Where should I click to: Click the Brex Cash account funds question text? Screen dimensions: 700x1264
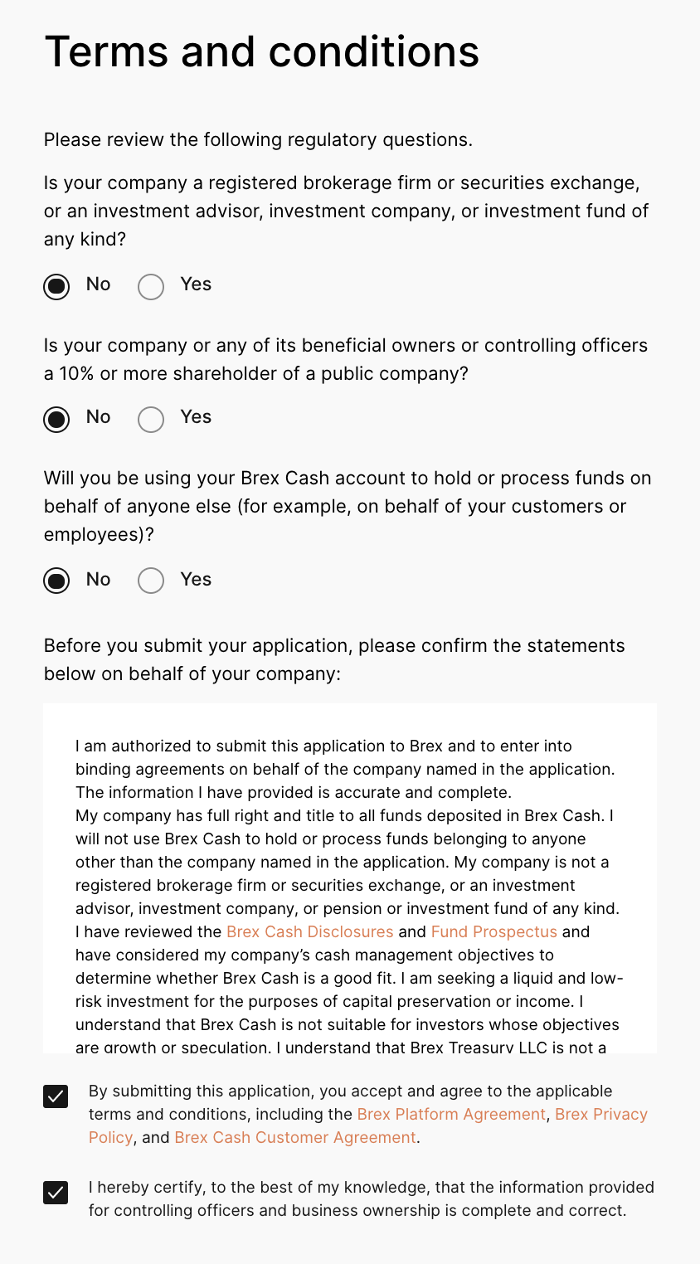tap(347, 506)
